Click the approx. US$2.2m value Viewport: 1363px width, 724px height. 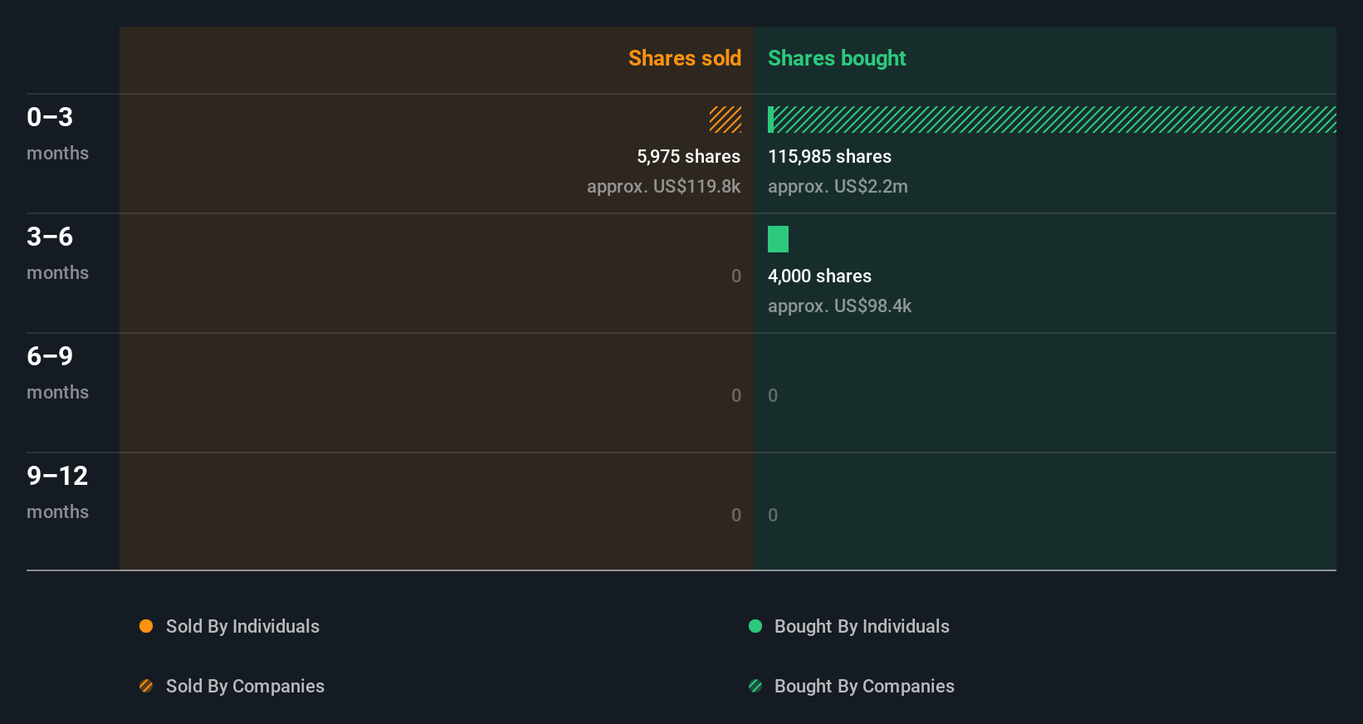coord(838,186)
